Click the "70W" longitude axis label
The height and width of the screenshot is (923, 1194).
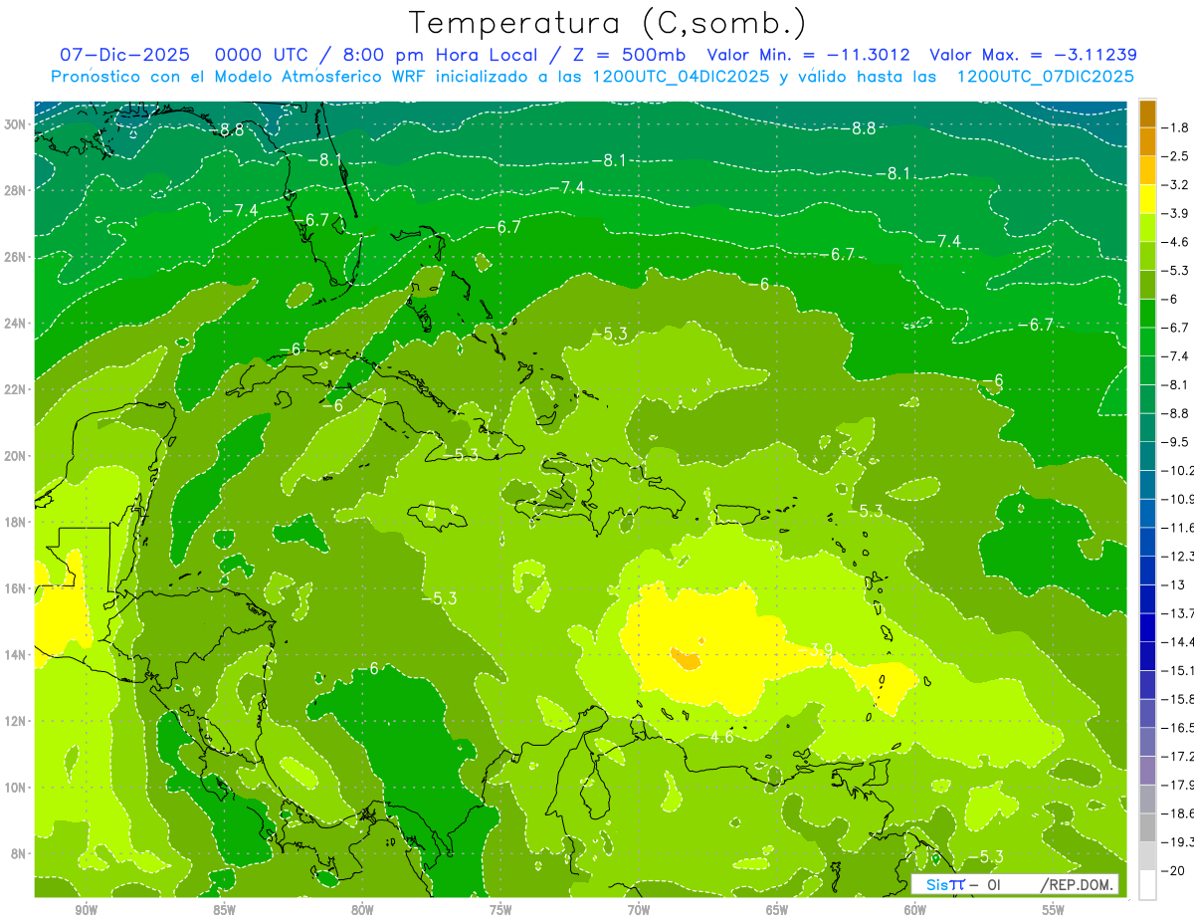tap(639, 910)
